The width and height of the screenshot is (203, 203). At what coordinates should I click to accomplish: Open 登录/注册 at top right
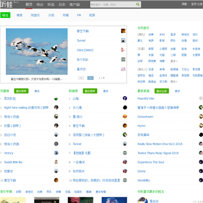coord(197,4)
